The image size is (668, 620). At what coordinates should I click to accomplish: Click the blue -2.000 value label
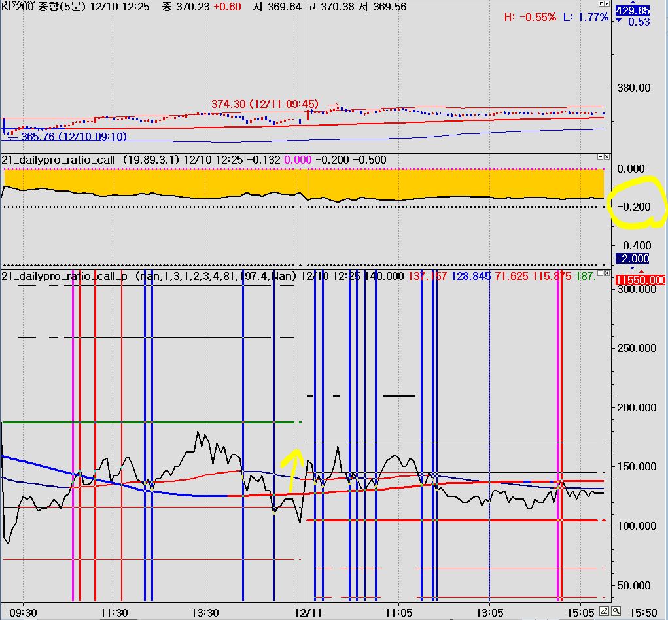point(633,258)
